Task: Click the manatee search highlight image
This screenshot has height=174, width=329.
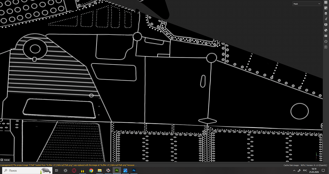Action: pyautogui.click(x=46, y=170)
